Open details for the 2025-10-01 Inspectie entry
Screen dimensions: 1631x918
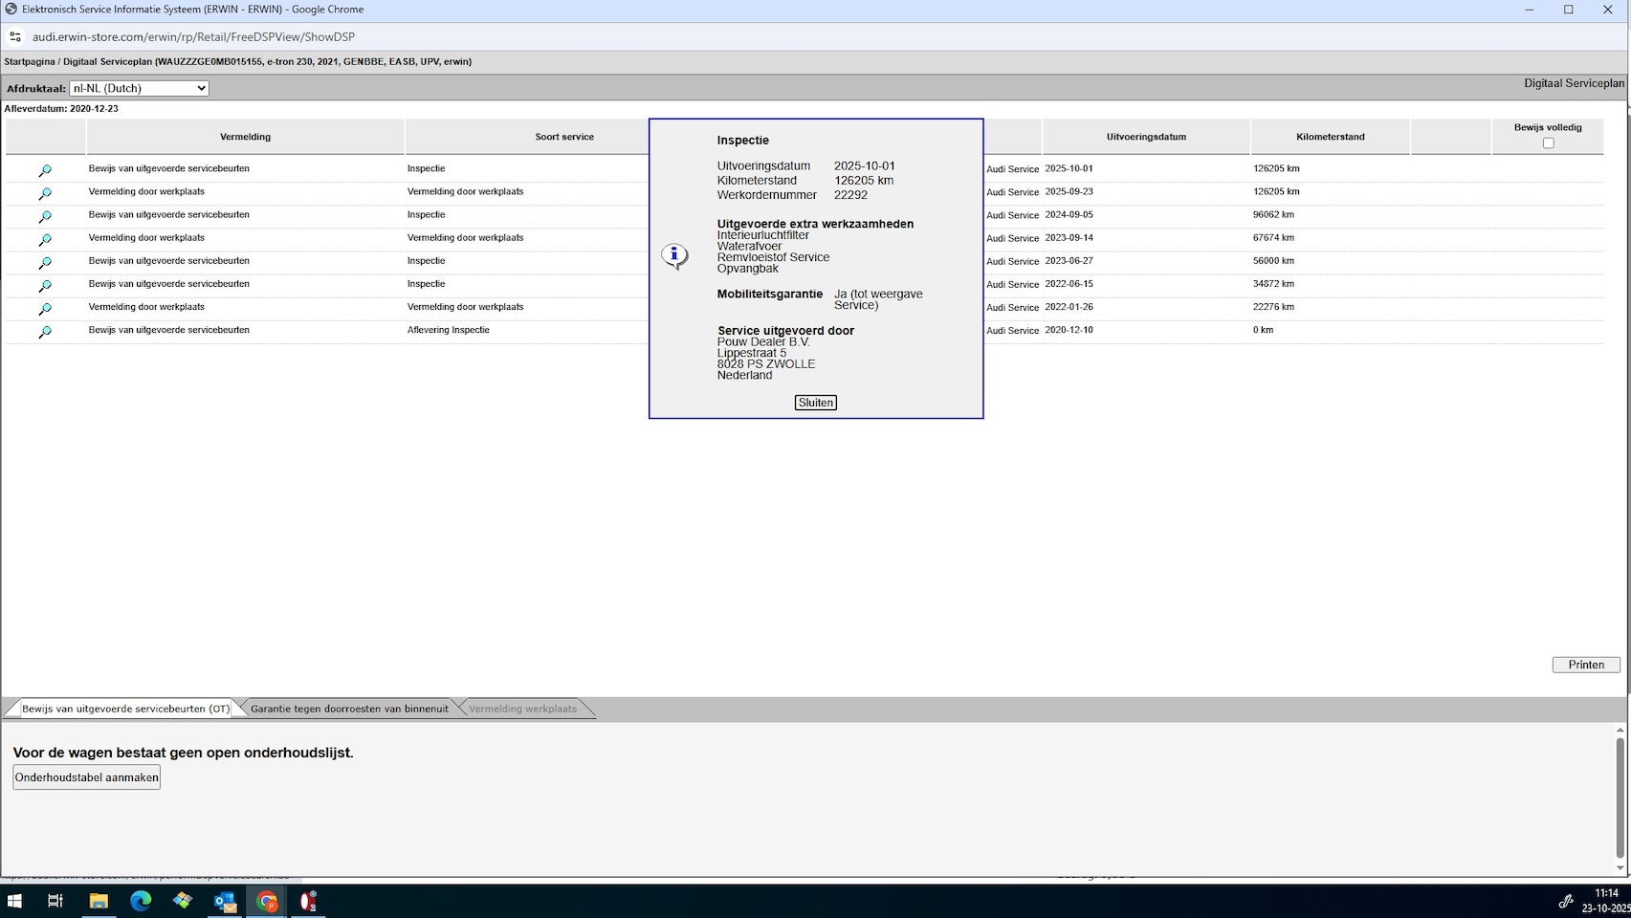45,170
